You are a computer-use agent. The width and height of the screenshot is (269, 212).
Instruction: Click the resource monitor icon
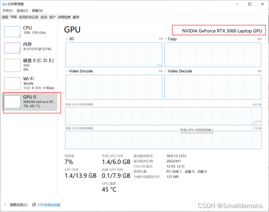34,204
